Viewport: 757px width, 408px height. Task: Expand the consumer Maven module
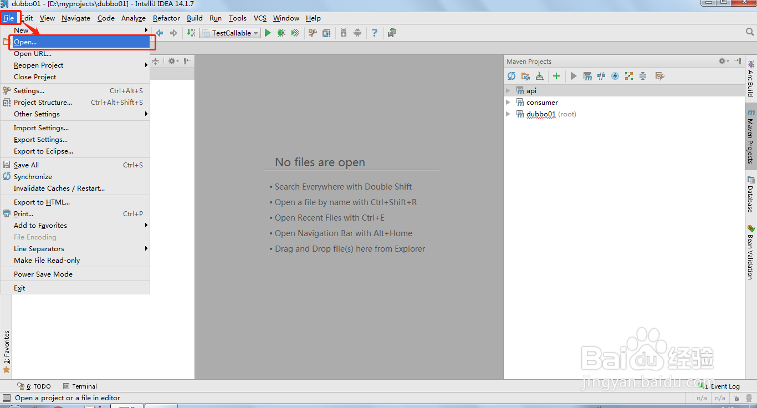click(x=508, y=102)
